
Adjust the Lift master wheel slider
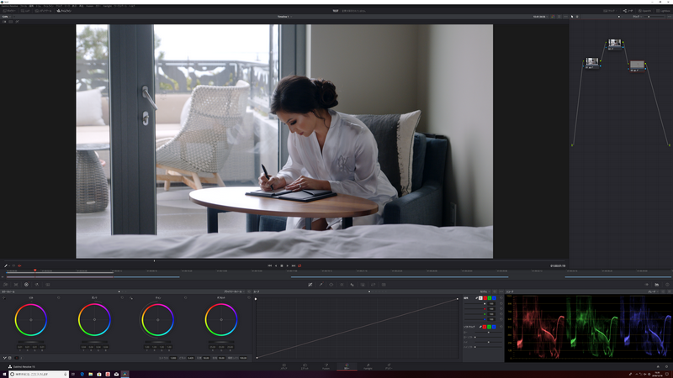tap(31, 342)
